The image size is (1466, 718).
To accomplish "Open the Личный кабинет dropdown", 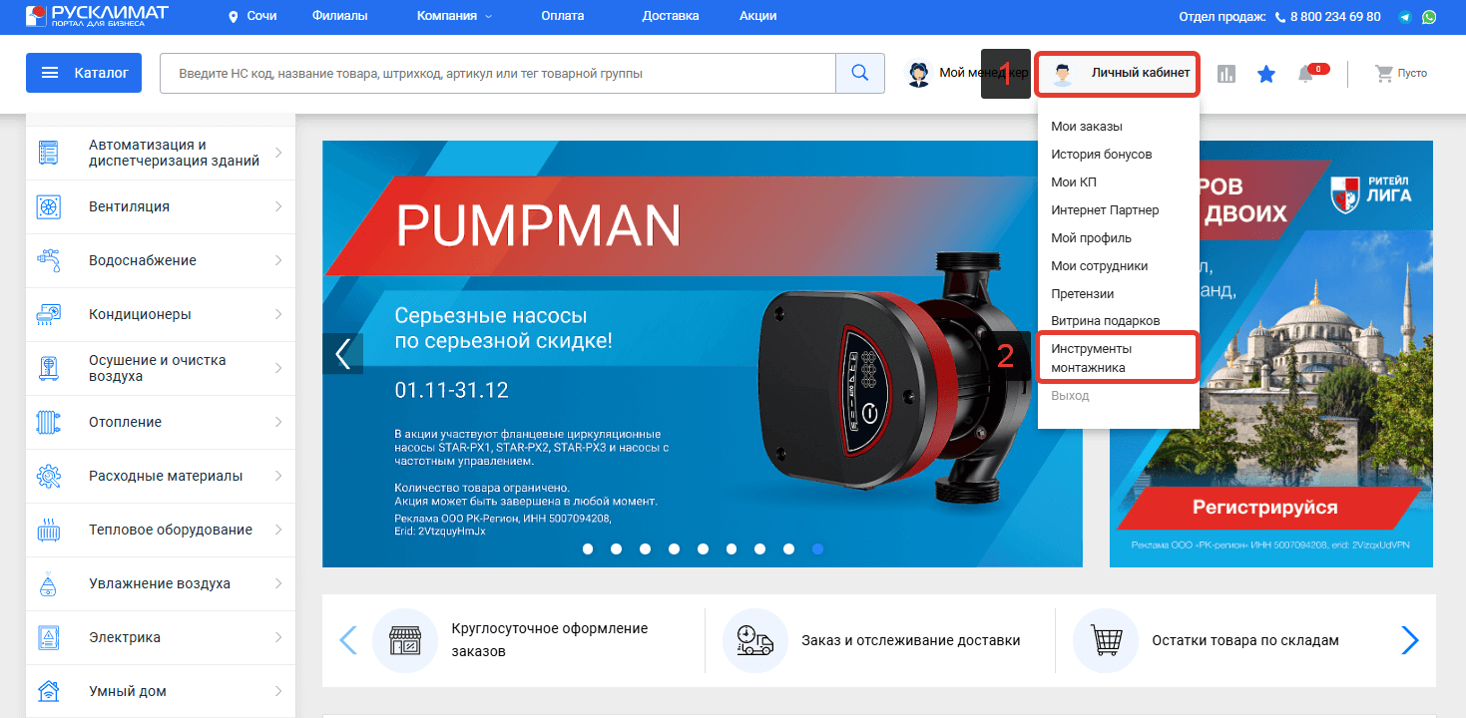I will pyautogui.click(x=1118, y=73).
